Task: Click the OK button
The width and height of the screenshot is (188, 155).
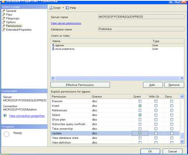Action: 150,151
